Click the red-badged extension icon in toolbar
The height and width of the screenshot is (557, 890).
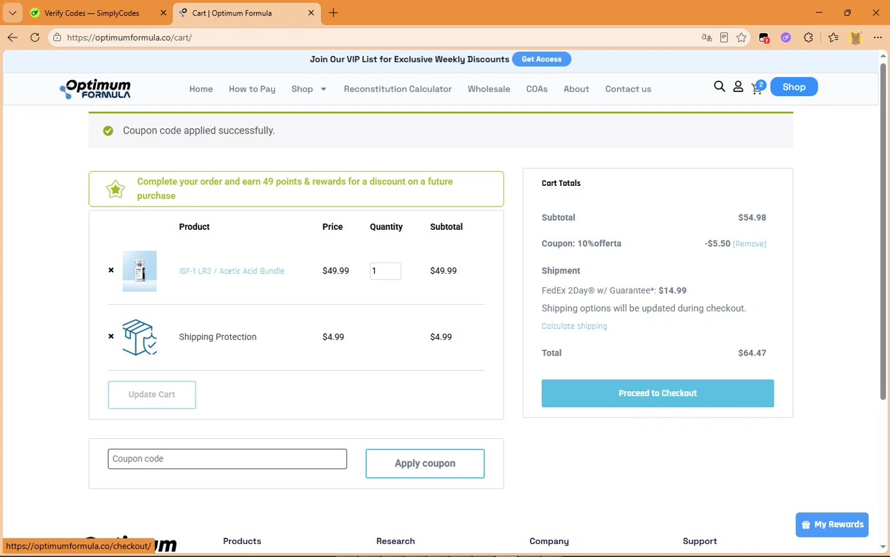[764, 38]
